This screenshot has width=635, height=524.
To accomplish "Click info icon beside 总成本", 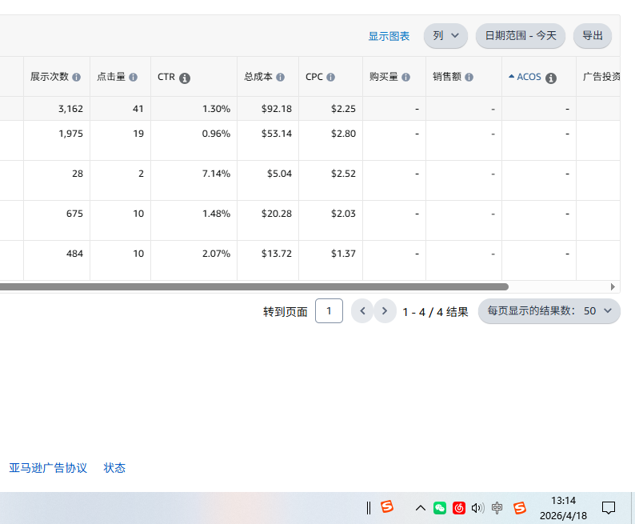I will [x=281, y=78].
